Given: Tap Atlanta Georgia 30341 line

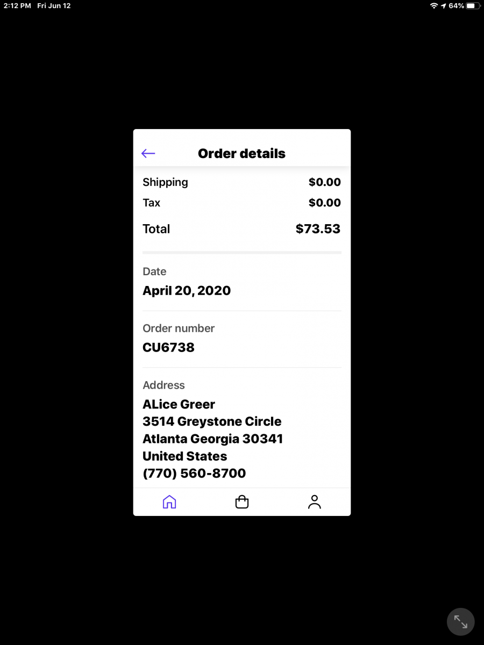Looking at the screenshot, I should pyautogui.click(x=212, y=439).
